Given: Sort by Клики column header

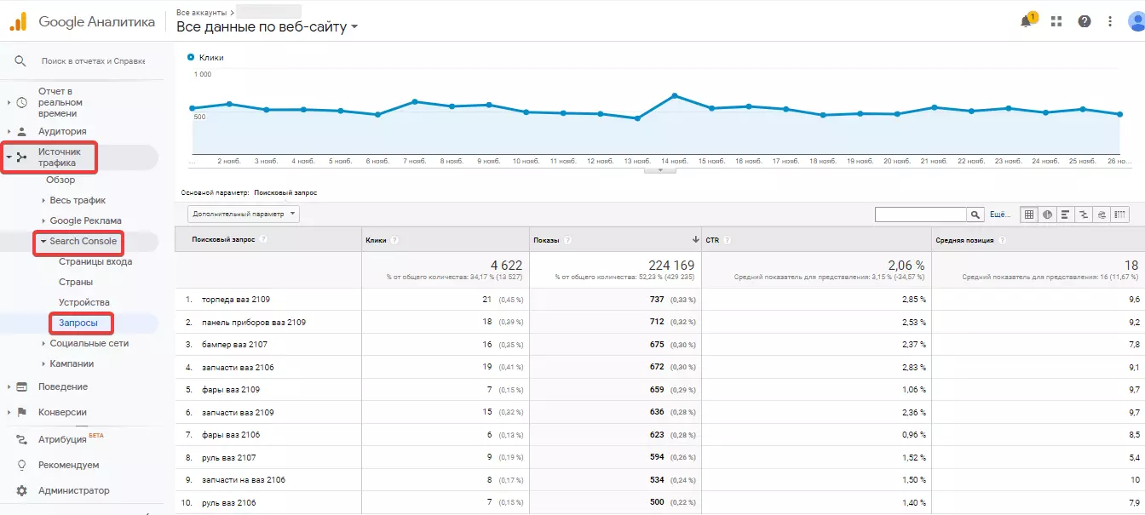Looking at the screenshot, I should [376, 240].
